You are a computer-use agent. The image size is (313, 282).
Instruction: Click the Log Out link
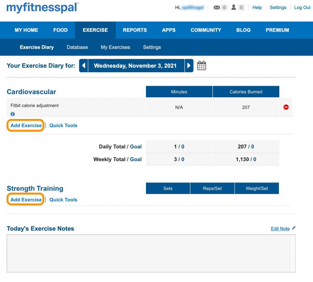tap(302, 8)
